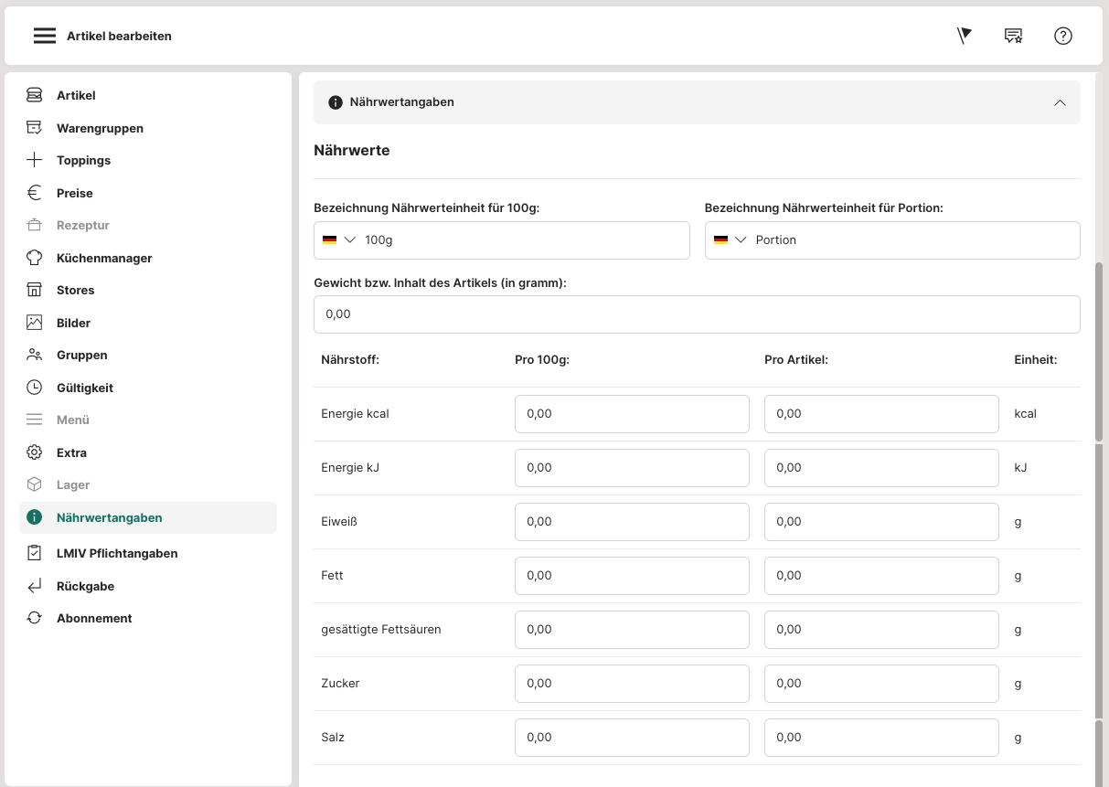Screen dimensions: 1109x787
Task: Click the help question mark icon
Action: click(x=1062, y=36)
